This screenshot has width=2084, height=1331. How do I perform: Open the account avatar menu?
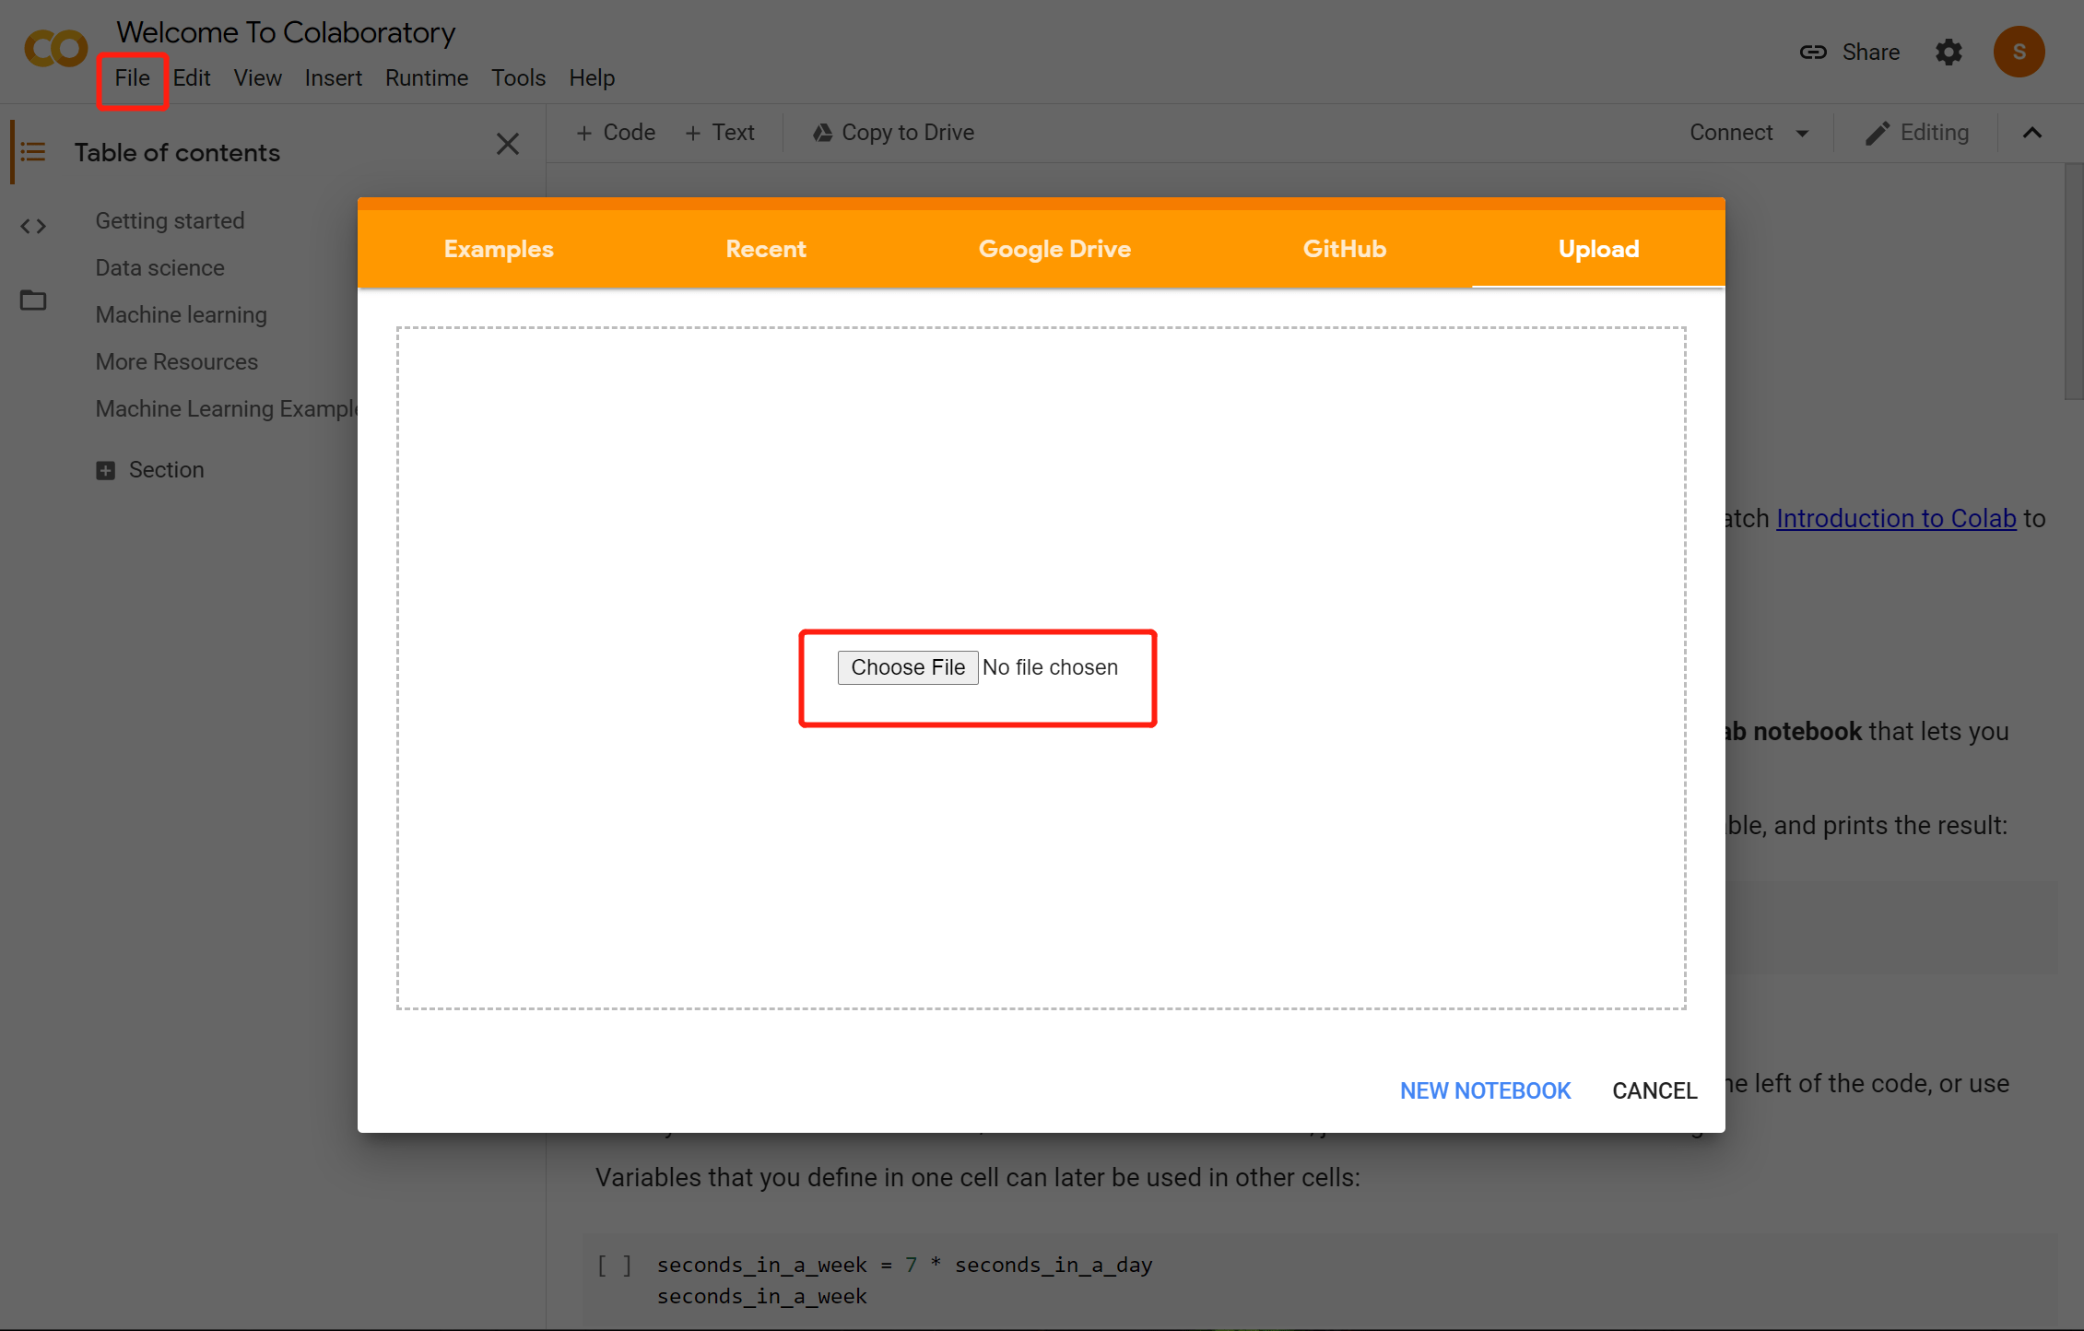click(2019, 53)
